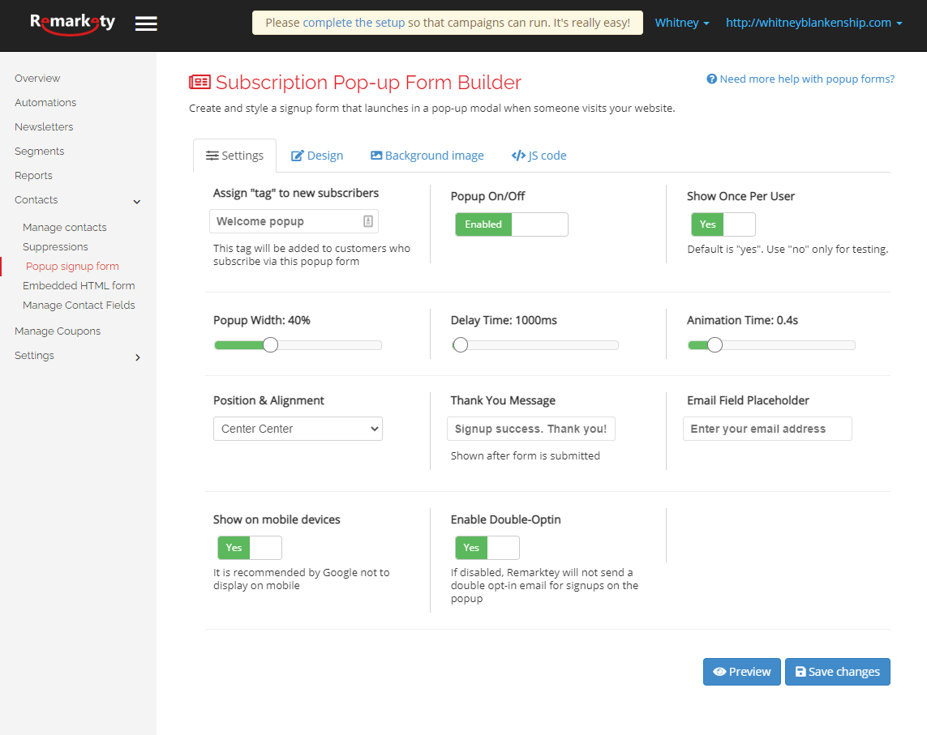
Task: Click the Animation Time slider handle
Action: (715, 345)
